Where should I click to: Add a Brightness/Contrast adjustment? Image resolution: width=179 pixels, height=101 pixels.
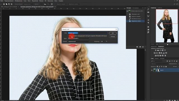(156, 50)
